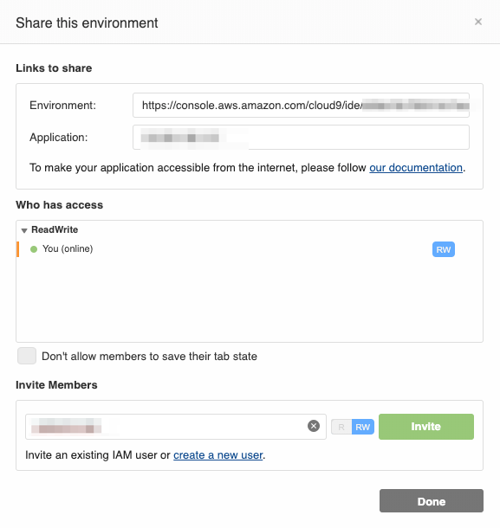The image size is (500, 528).
Task: Select the You (online) member row
Action: [250, 249]
